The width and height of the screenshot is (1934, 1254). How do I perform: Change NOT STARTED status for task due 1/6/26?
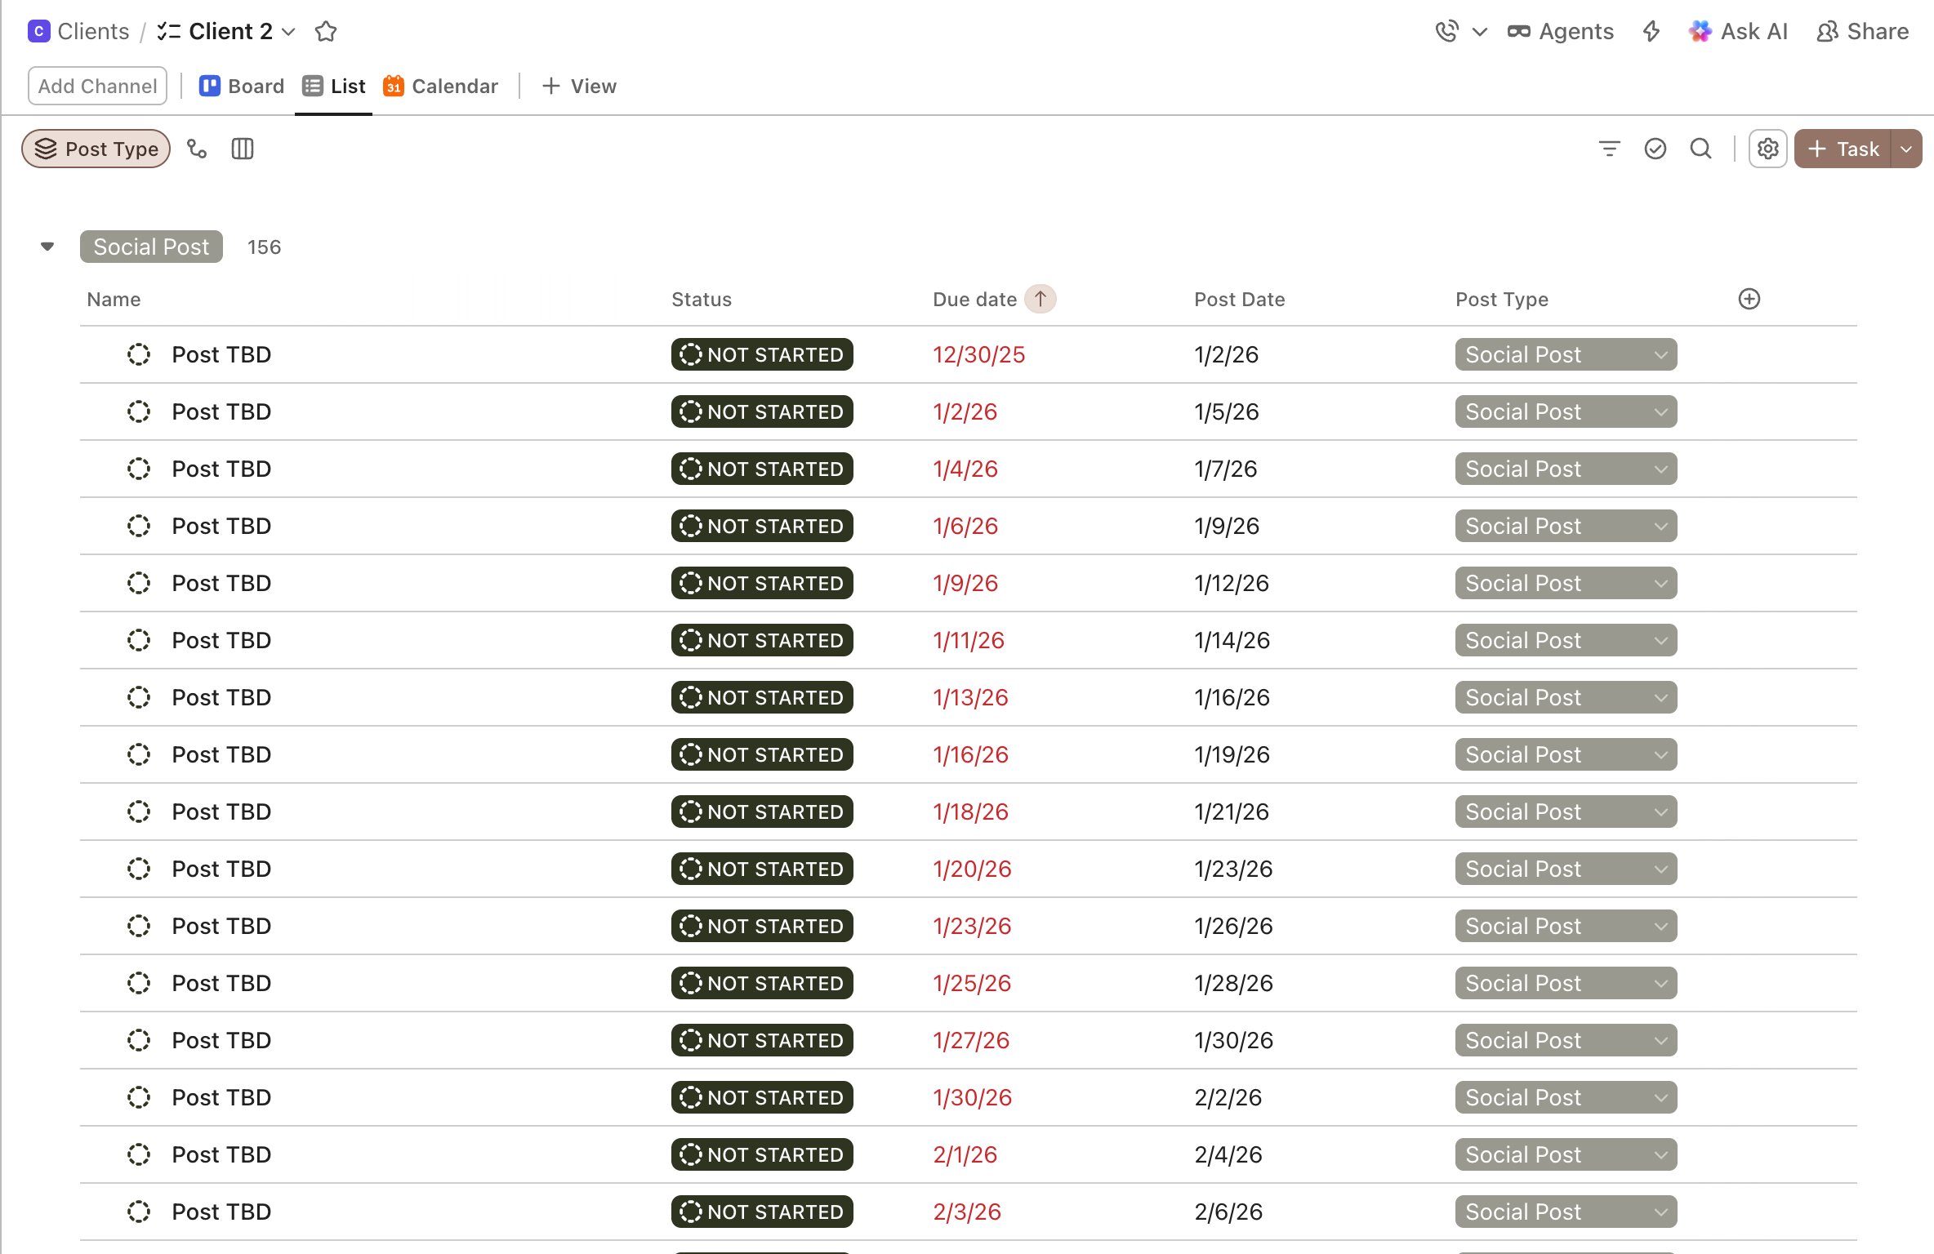762,526
